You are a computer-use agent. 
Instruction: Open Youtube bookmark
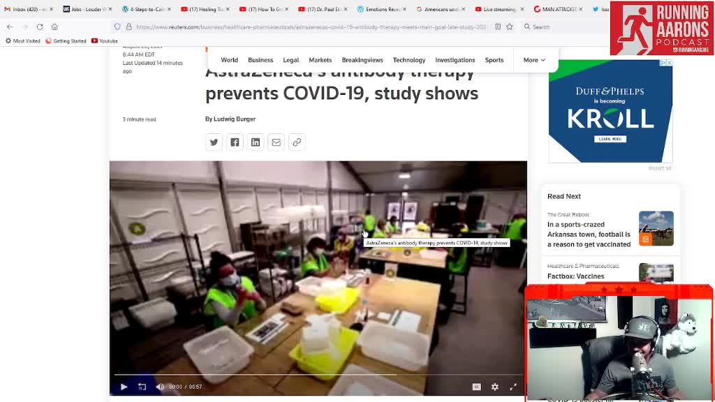click(105, 41)
